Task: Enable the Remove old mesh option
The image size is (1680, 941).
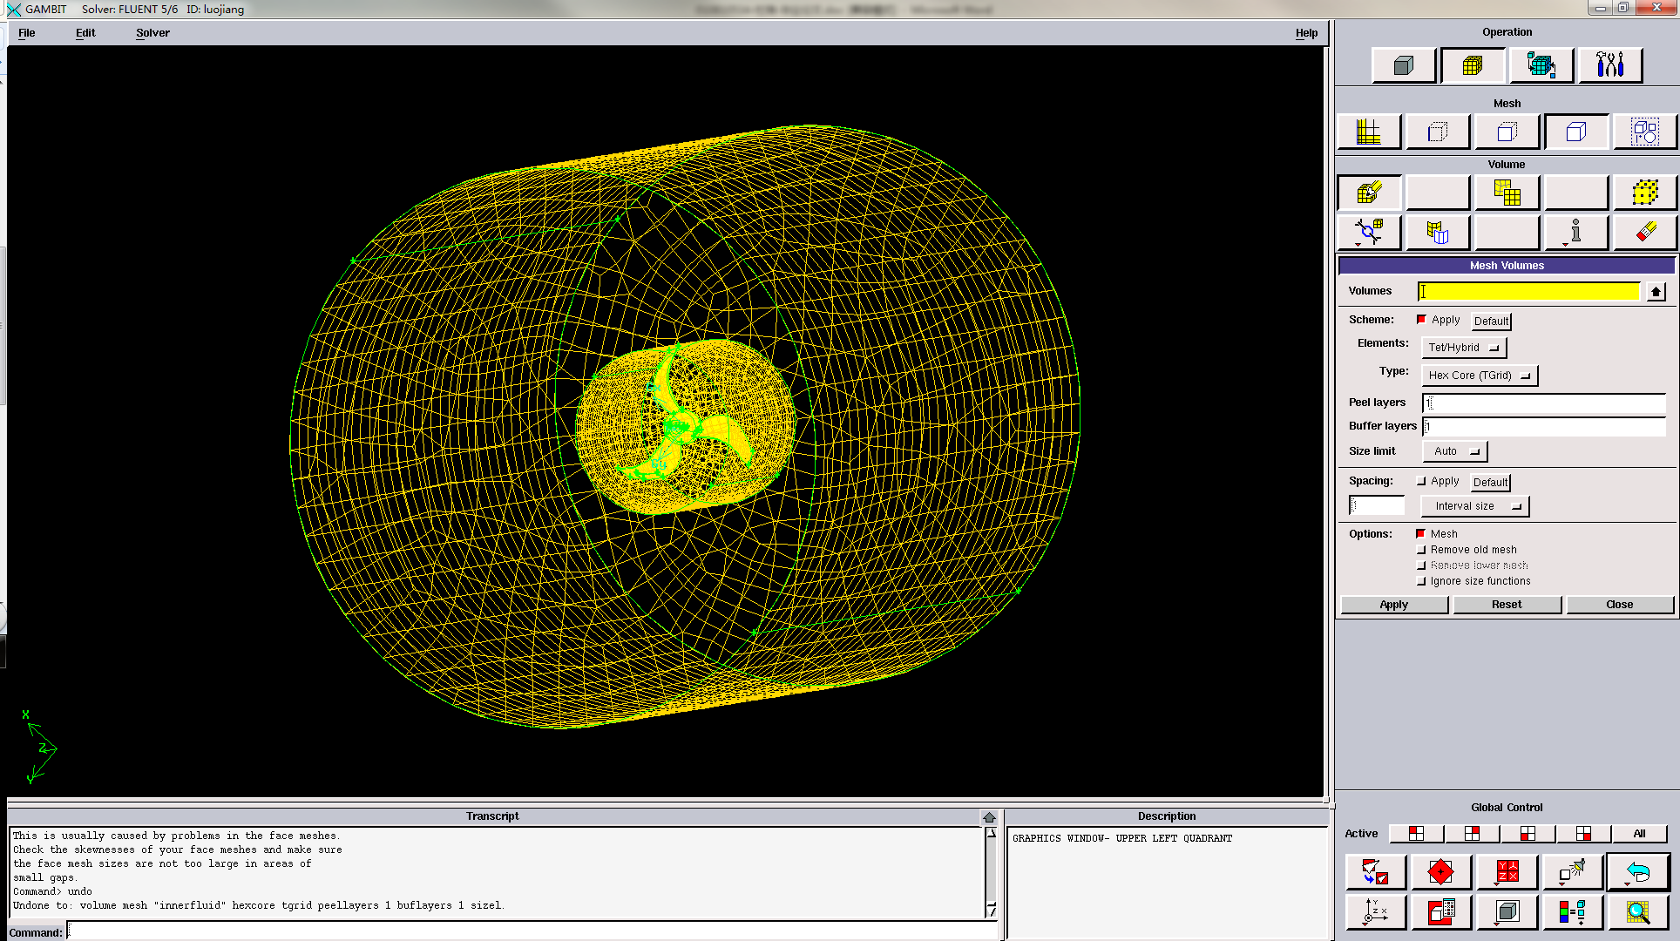Action: tap(1421, 550)
